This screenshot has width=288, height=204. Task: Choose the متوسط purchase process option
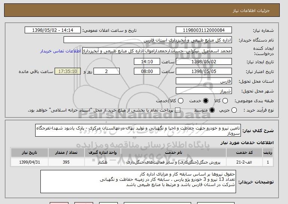click(212, 110)
